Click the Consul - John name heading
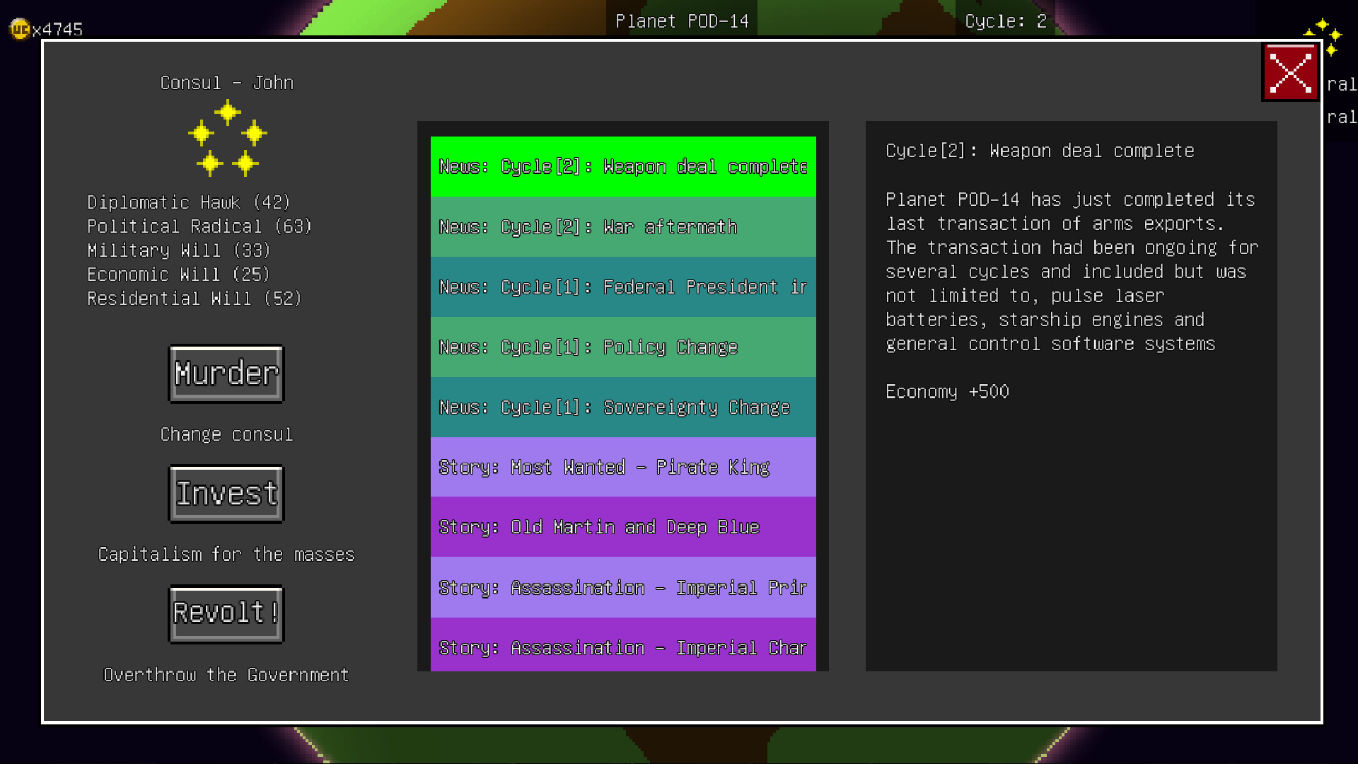 pos(226,83)
